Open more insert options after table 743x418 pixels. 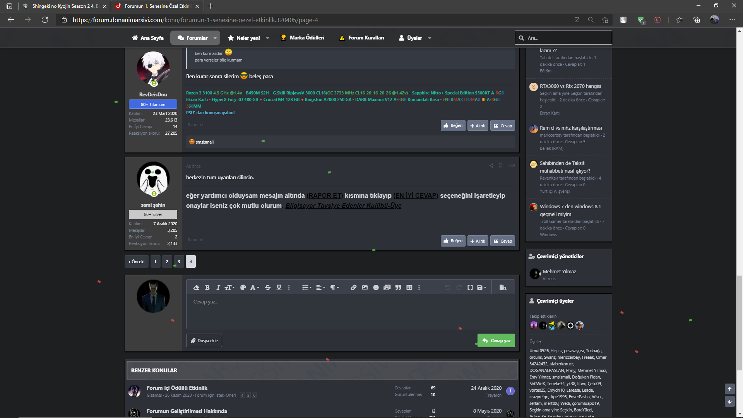(x=419, y=288)
